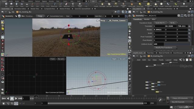Toggle parameter pane pin button
The image size is (194, 109).
pyautogui.click(x=189, y=12)
